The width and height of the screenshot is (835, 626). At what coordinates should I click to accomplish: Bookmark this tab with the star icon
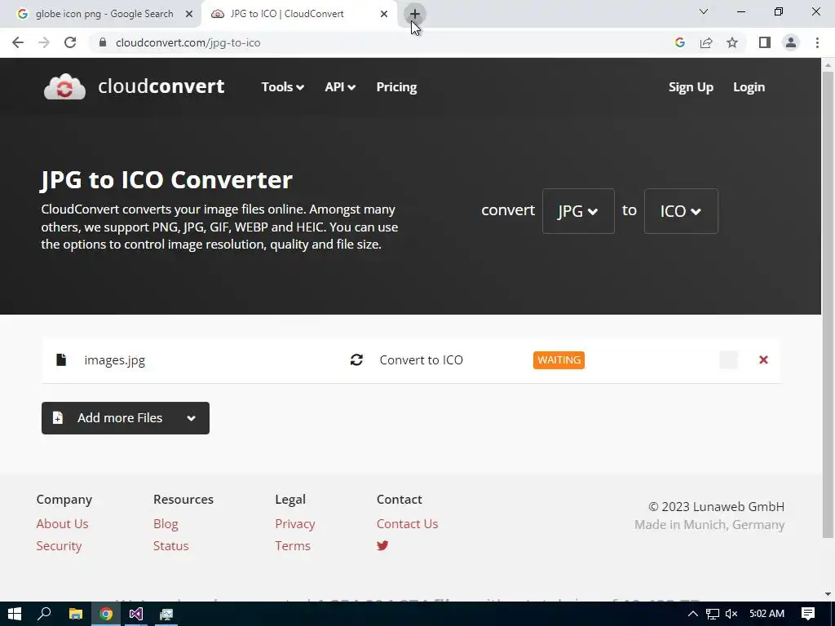[732, 42]
